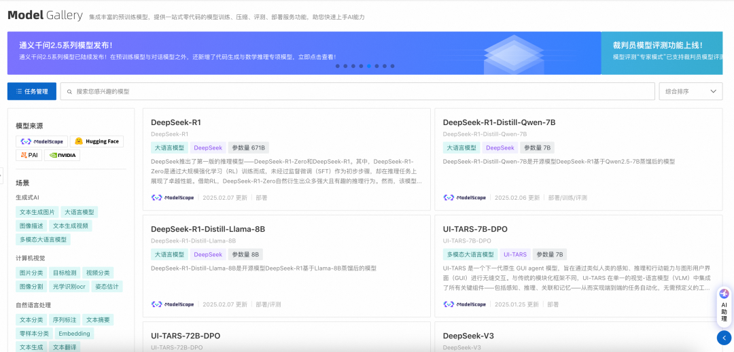Viewport: 734px width, 352px height.
Task: Open the AI助理 assistant floating icon
Action: tap(724, 305)
